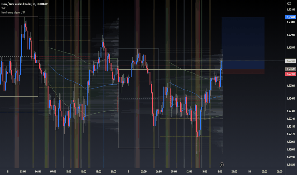
Task: Click the 1.71940 price axis label
Action: (291, 157)
